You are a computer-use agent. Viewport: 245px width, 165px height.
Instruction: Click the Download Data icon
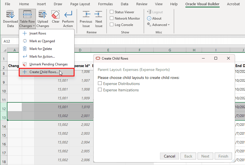(10, 14)
